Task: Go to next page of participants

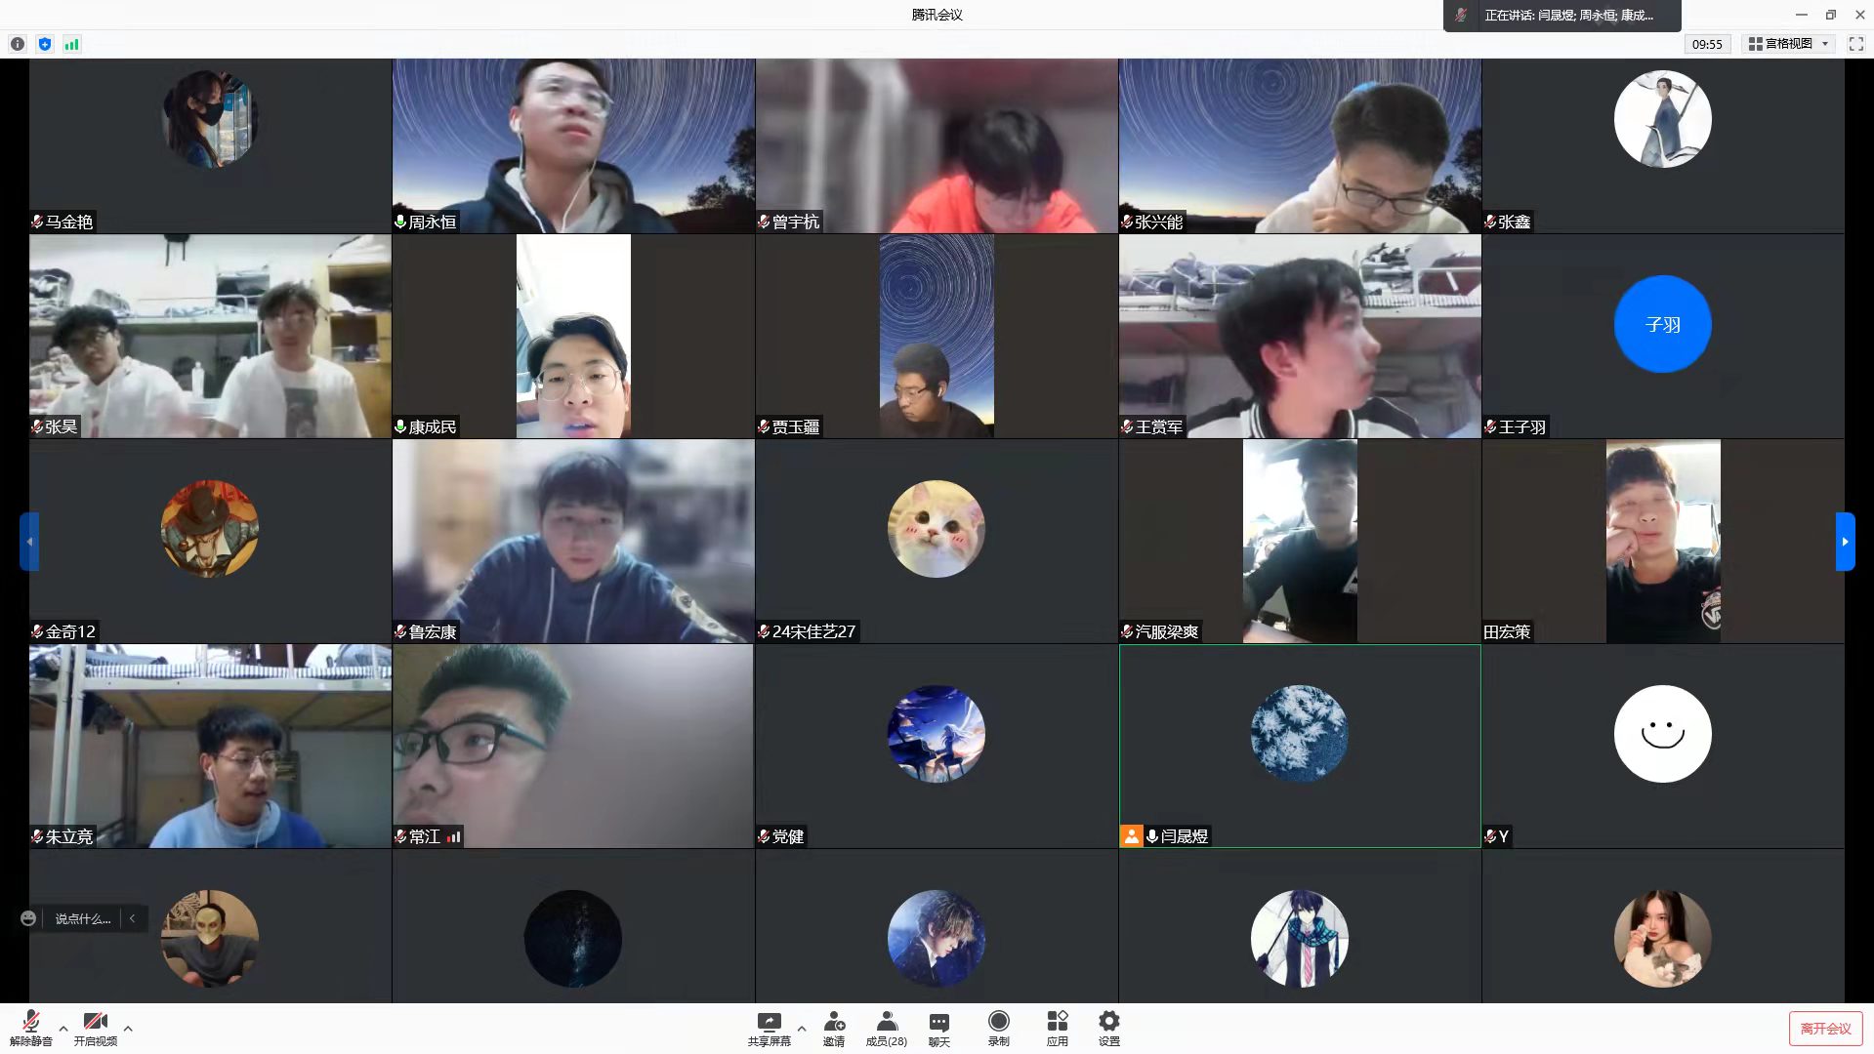Action: [x=1845, y=541]
